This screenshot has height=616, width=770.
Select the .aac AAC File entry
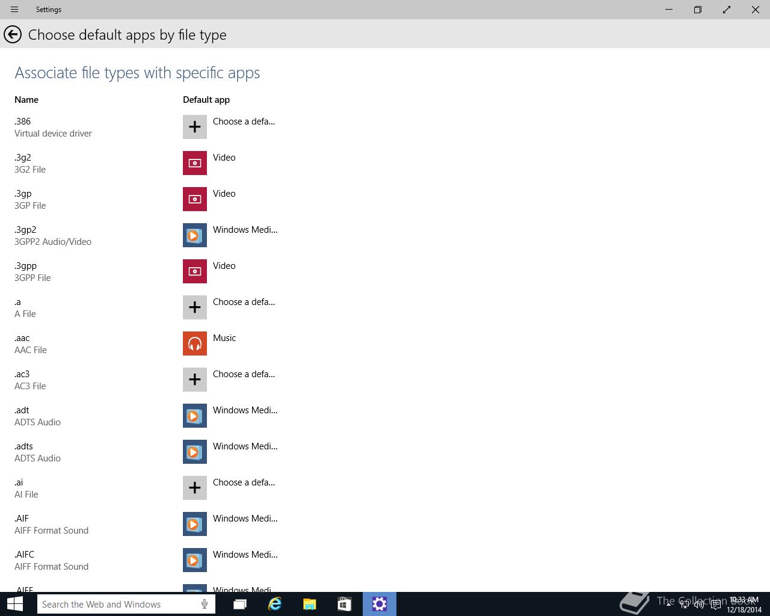click(31, 344)
